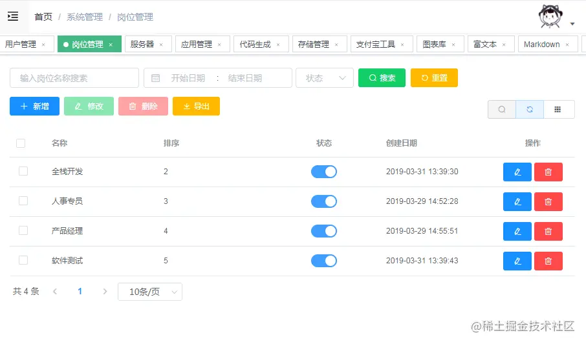
Task: Toggle the status switch for 人事专员
Action: pos(324,201)
